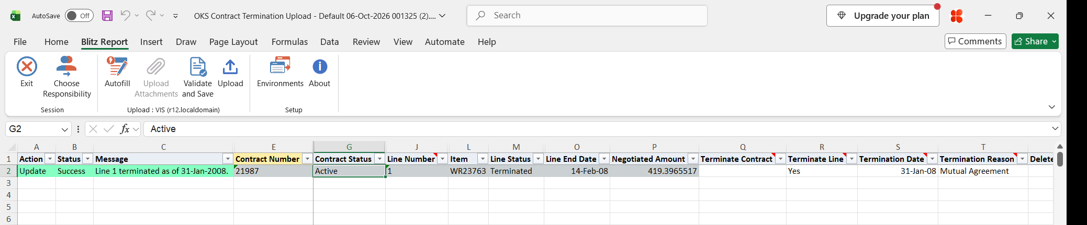The height and width of the screenshot is (225, 1087).
Task: Open Choose Responsibility
Action: [x=66, y=77]
